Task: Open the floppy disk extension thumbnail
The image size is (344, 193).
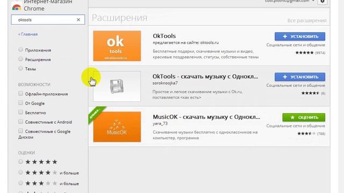Action: point(117,86)
